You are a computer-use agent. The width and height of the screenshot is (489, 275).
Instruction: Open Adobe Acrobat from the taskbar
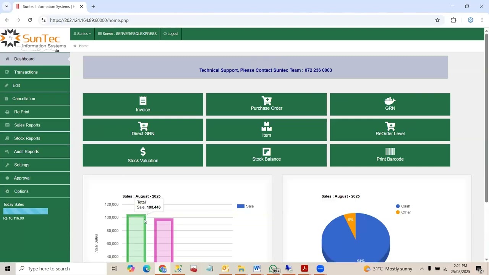click(304, 269)
